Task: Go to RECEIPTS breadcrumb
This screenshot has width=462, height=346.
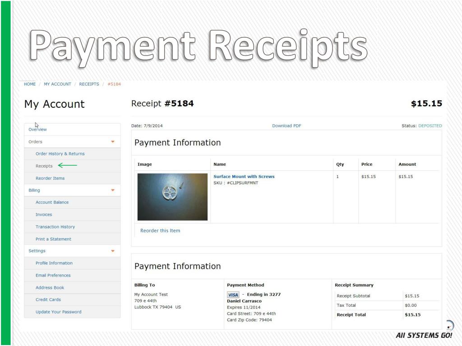Action: (89, 84)
